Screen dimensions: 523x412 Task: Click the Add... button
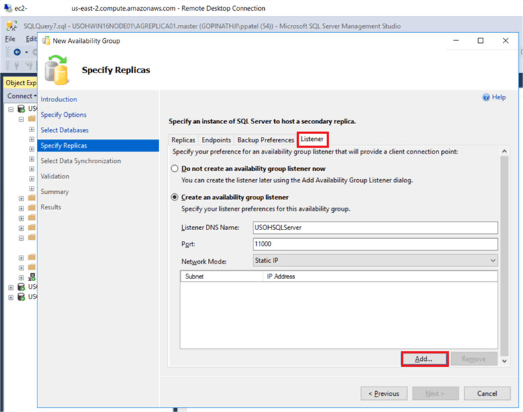[424, 359]
